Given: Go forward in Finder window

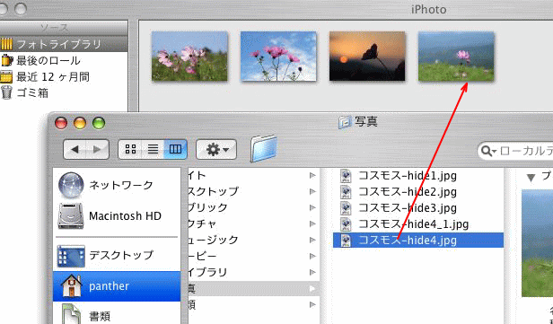Looking at the screenshot, I should tap(97, 150).
